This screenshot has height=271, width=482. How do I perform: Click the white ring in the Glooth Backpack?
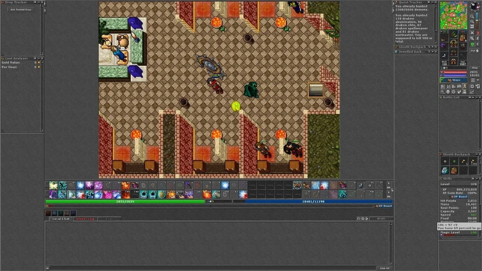click(x=445, y=161)
